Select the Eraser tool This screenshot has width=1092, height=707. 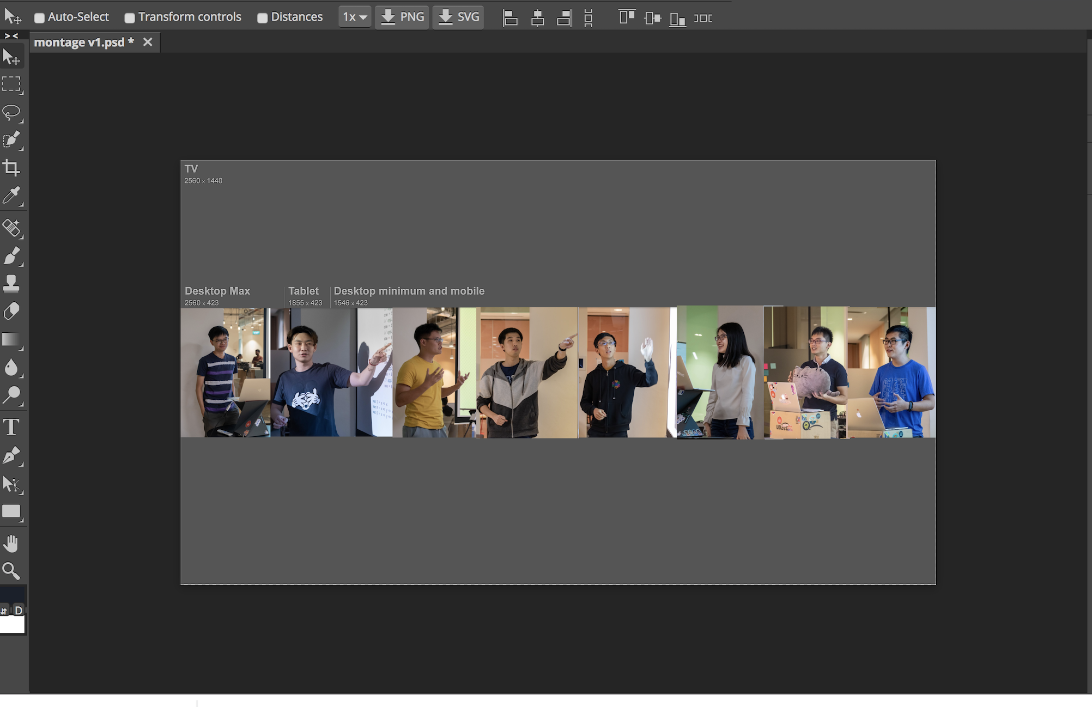tap(11, 311)
